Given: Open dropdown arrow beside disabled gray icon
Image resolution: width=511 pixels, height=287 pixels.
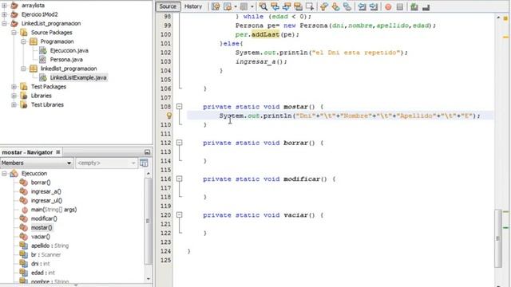Looking at the screenshot, I should pyautogui.click(x=252, y=6).
